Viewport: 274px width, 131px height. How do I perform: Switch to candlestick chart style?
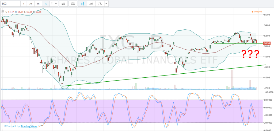tap(83, 4)
